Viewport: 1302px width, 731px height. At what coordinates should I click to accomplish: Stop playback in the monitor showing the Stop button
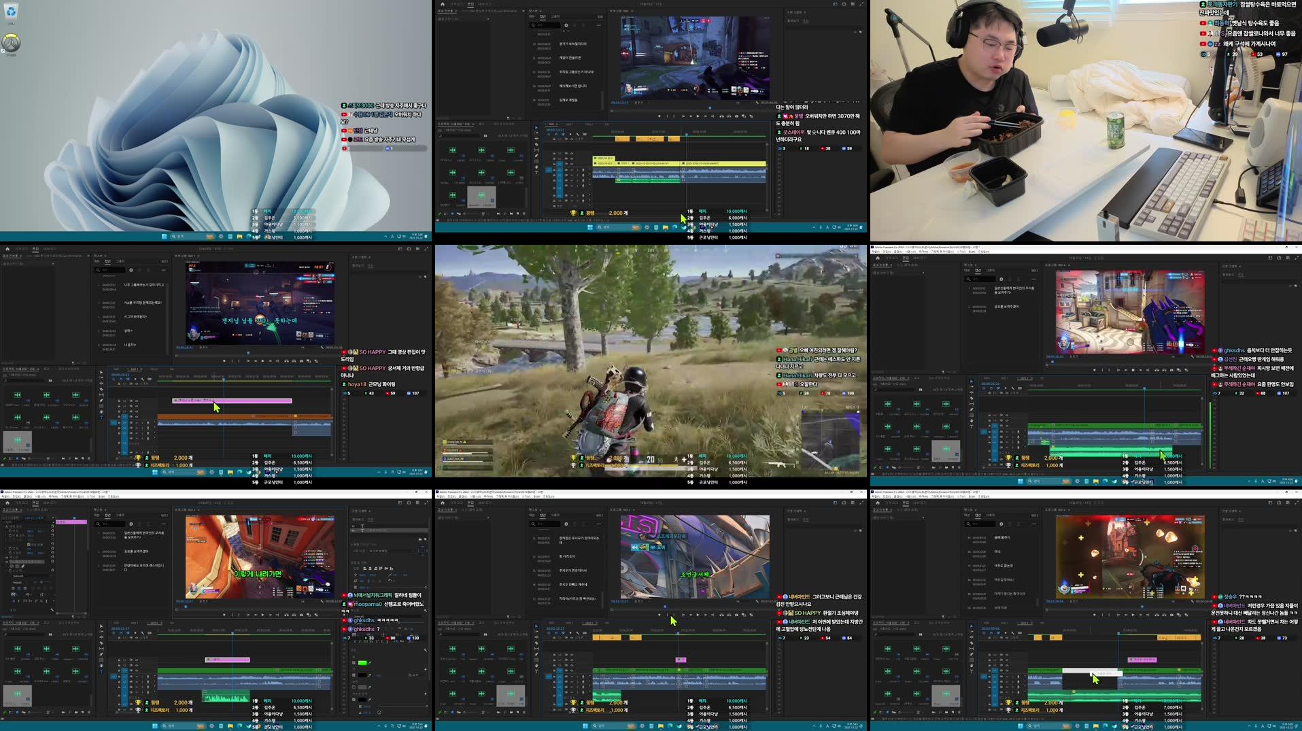[1133, 370]
